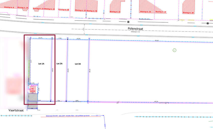Screen dimensions: 213x129
Task: Click the voetweg nr. 31 caption
Action: click(x=135, y=32)
